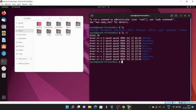Open Ubuntu Software from the dock
This screenshot has width=196, height=110.
(x=4, y=47)
